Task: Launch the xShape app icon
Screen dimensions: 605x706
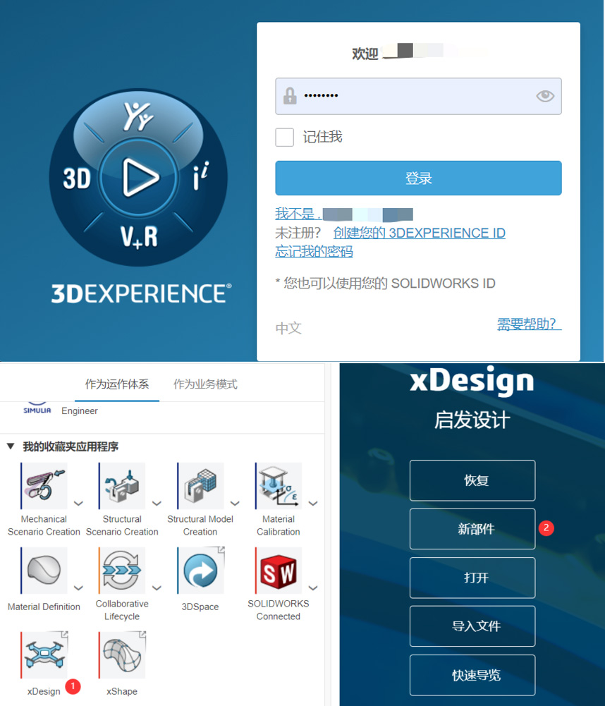Action: tap(123, 655)
